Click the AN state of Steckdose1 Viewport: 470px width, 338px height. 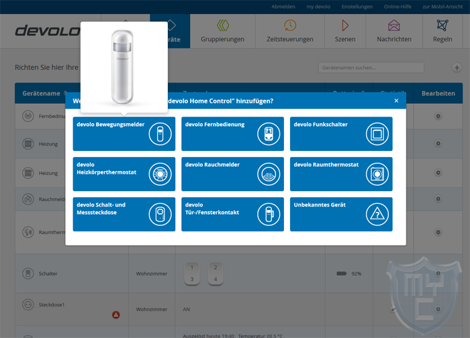[187, 309]
